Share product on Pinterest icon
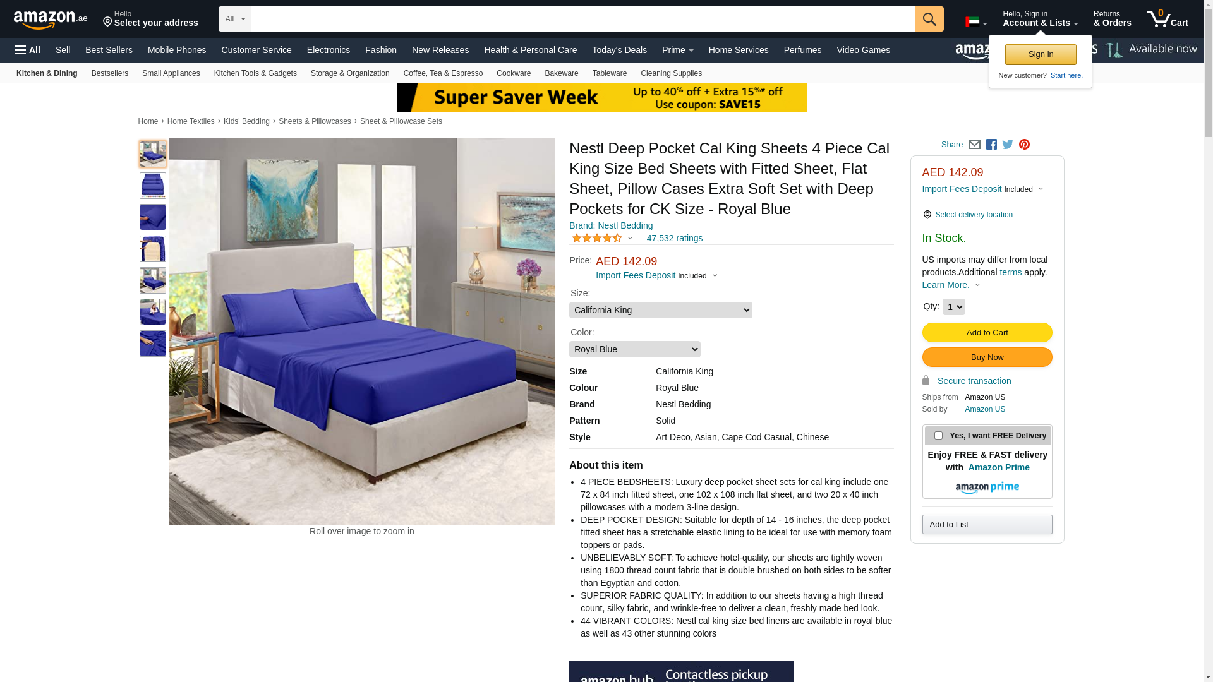This screenshot has height=682, width=1213. [1024, 145]
